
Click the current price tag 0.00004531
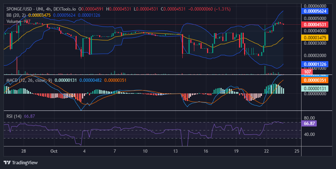click(x=315, y=24)
